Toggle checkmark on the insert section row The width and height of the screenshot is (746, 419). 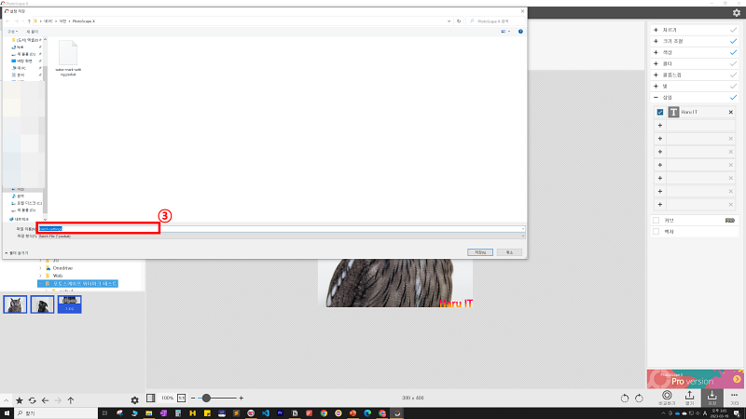(x=733, y=98)
